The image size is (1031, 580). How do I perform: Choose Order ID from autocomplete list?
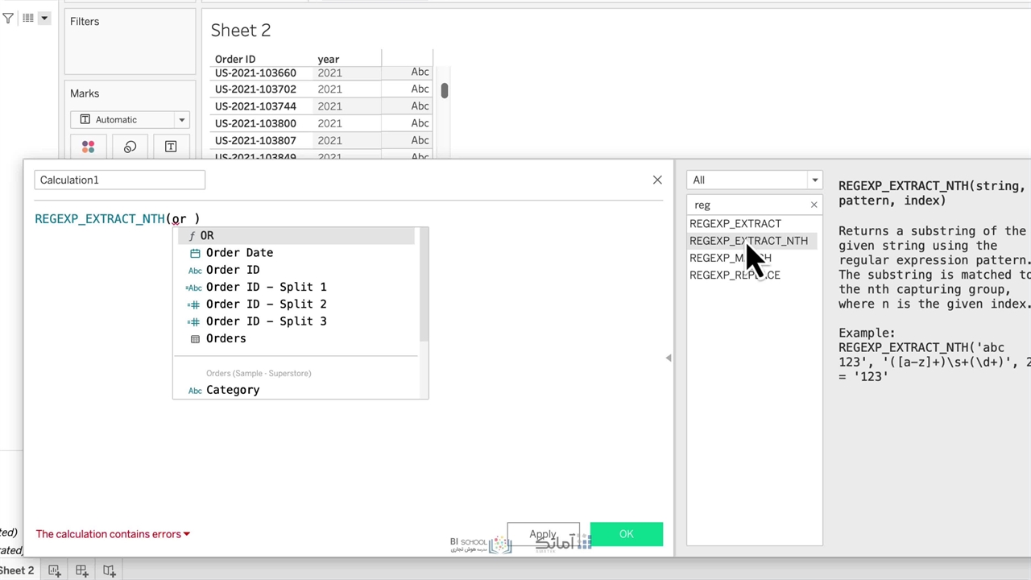[232, 270]
